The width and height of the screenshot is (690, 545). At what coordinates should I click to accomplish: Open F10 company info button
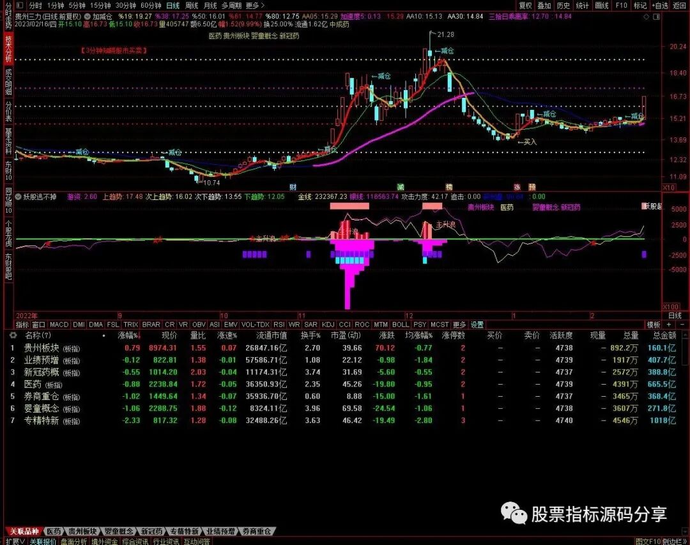point(621,5)
